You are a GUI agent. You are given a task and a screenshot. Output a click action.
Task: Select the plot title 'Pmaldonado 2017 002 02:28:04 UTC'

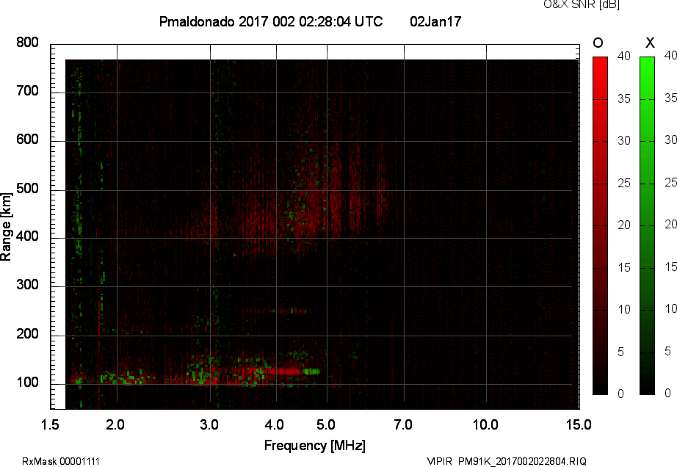[x=270, y=22]
